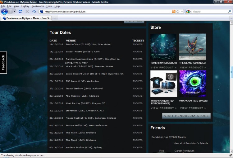Click the search magnifier icon
Image resolution: width=233 pixels, height=158 pixels.
(x=230, y=12)
